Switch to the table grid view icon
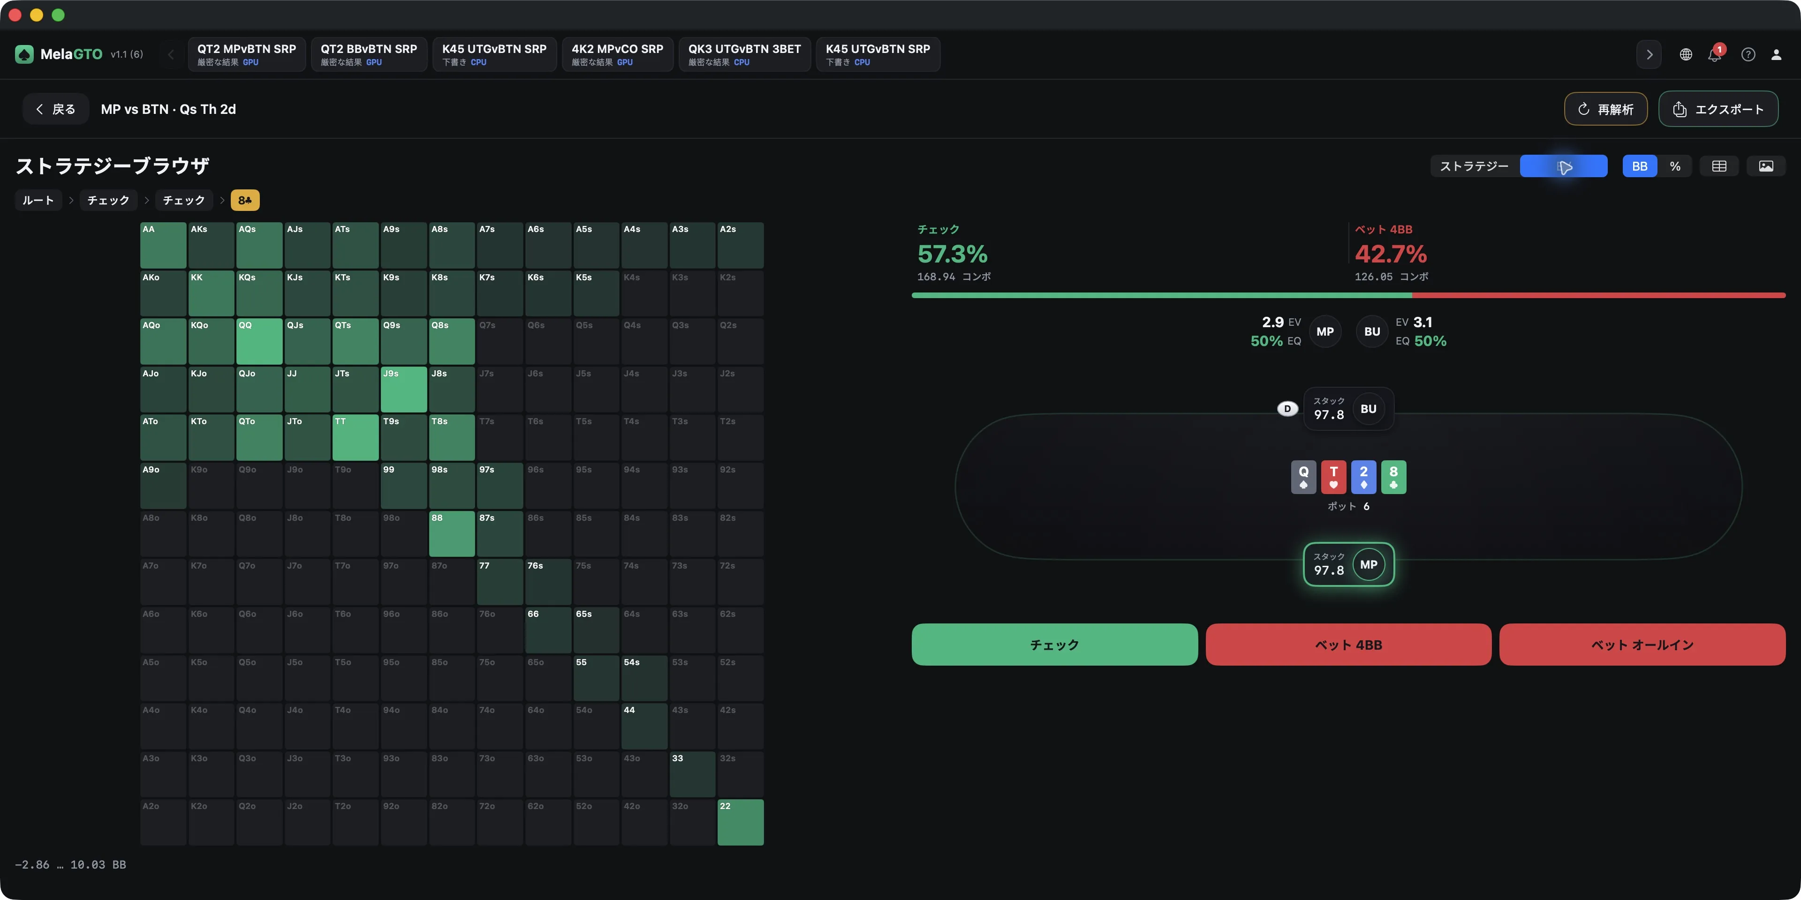The image size is (1801, 900). point(1719,166)
